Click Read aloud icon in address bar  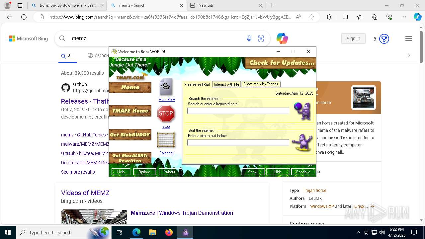(x=298, y=17)
